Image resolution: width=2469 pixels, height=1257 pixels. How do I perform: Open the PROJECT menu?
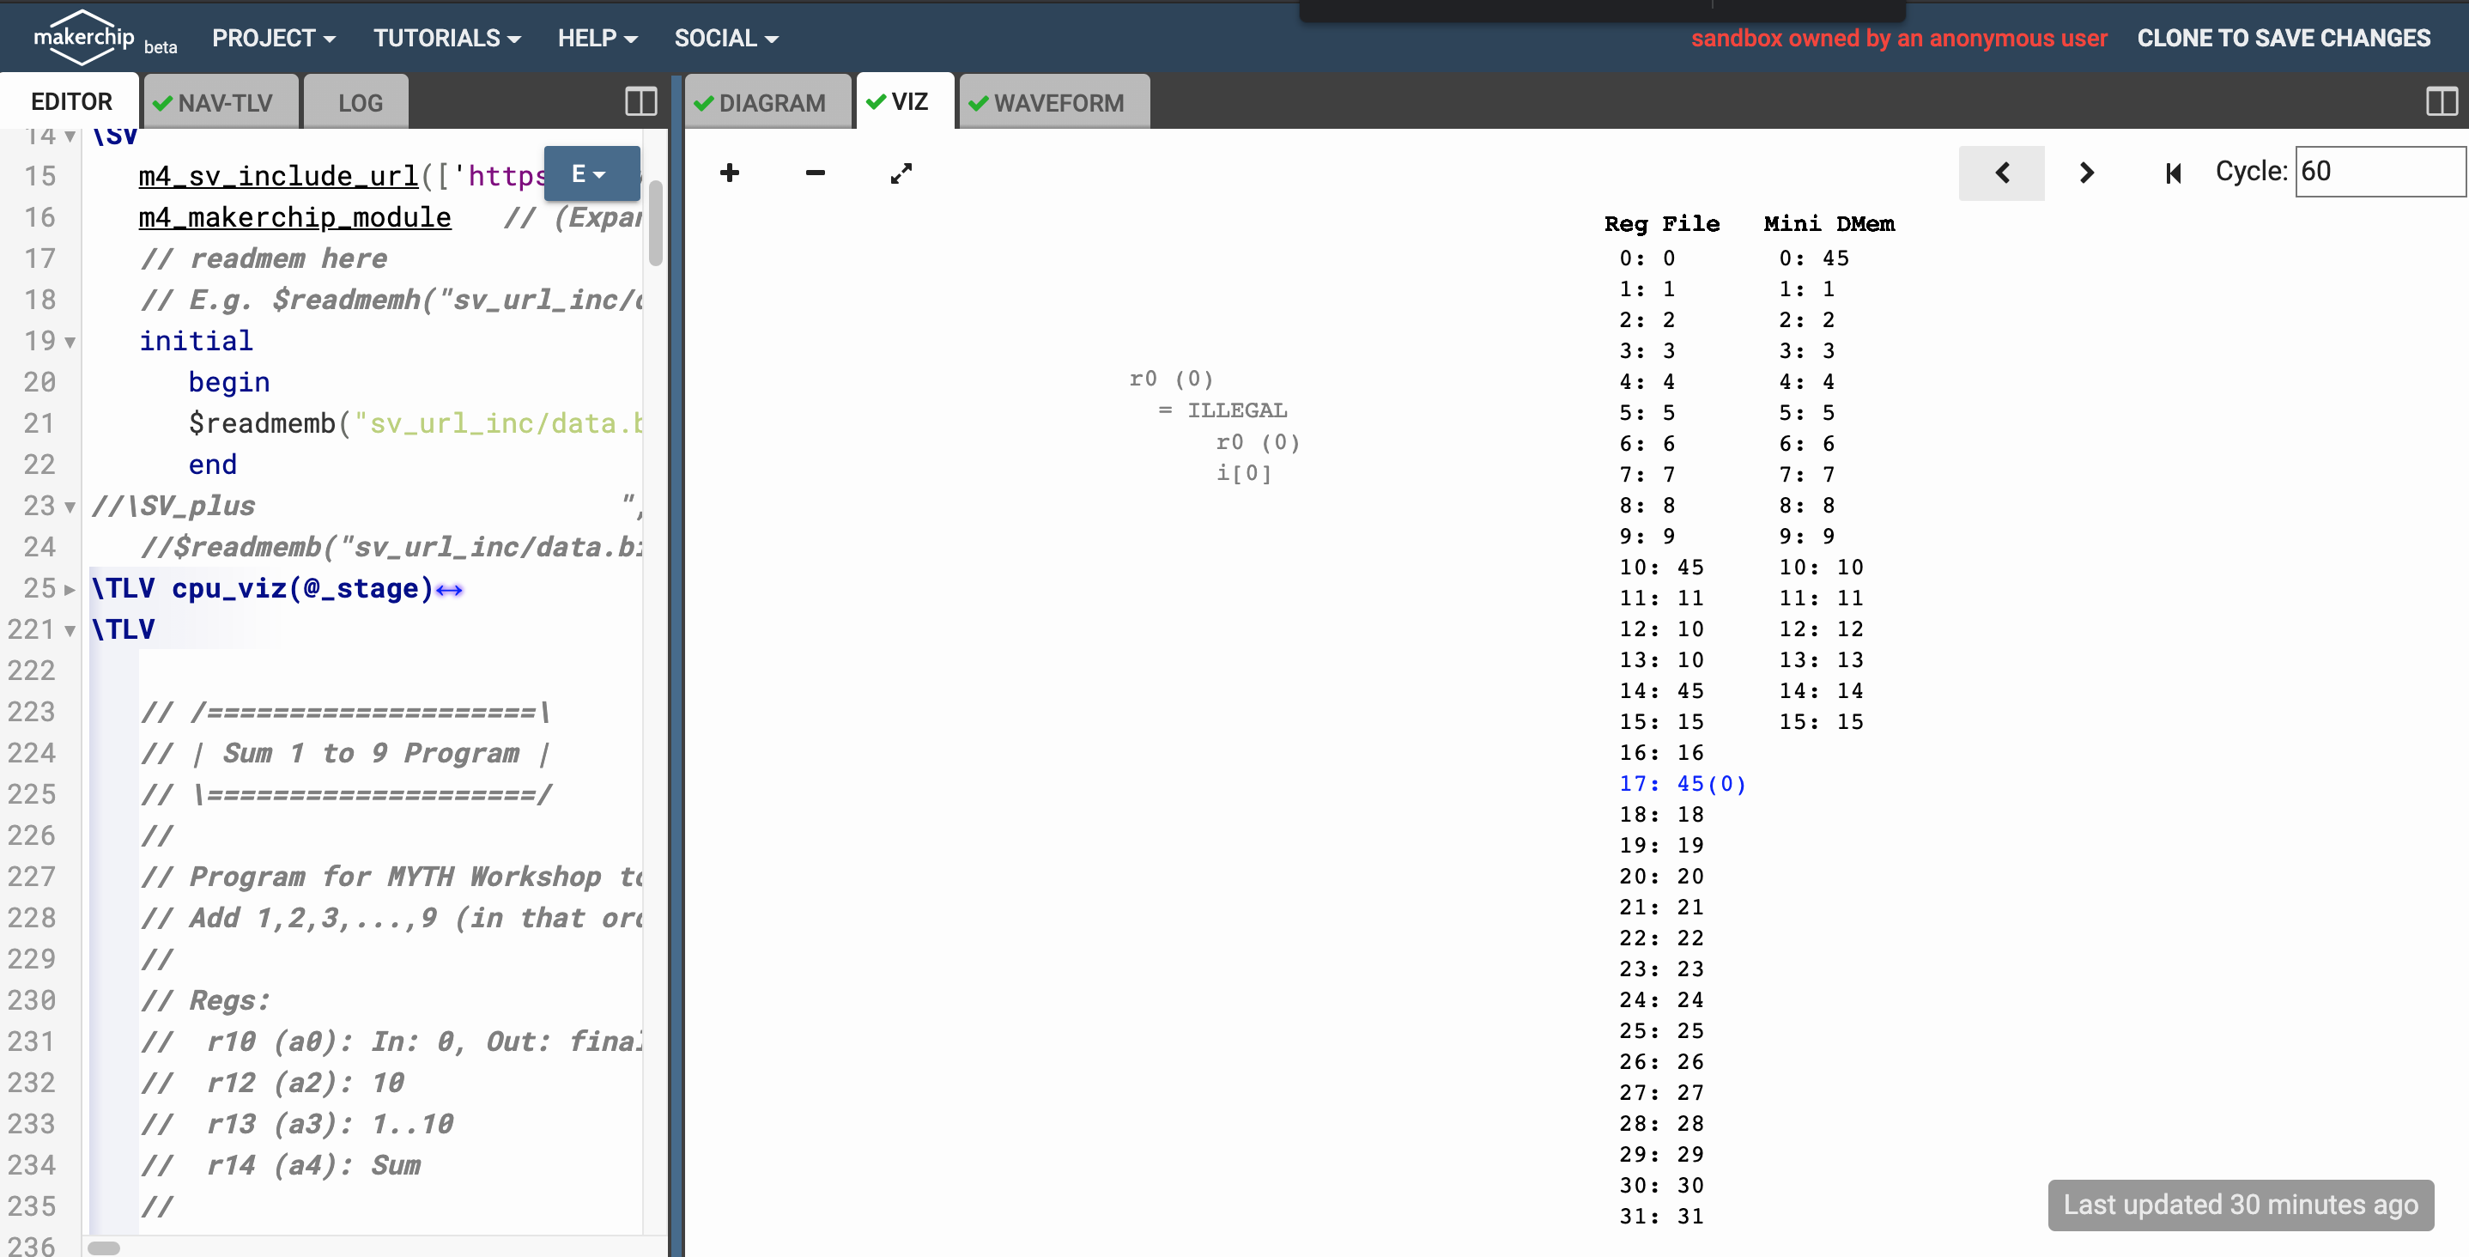(x=273, y=39)
